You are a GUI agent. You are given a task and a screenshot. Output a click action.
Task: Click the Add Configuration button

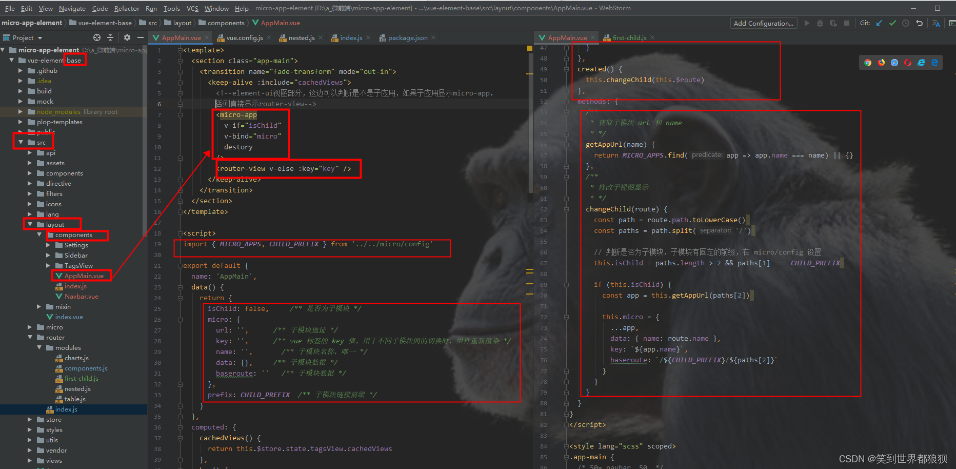[763, 23]
